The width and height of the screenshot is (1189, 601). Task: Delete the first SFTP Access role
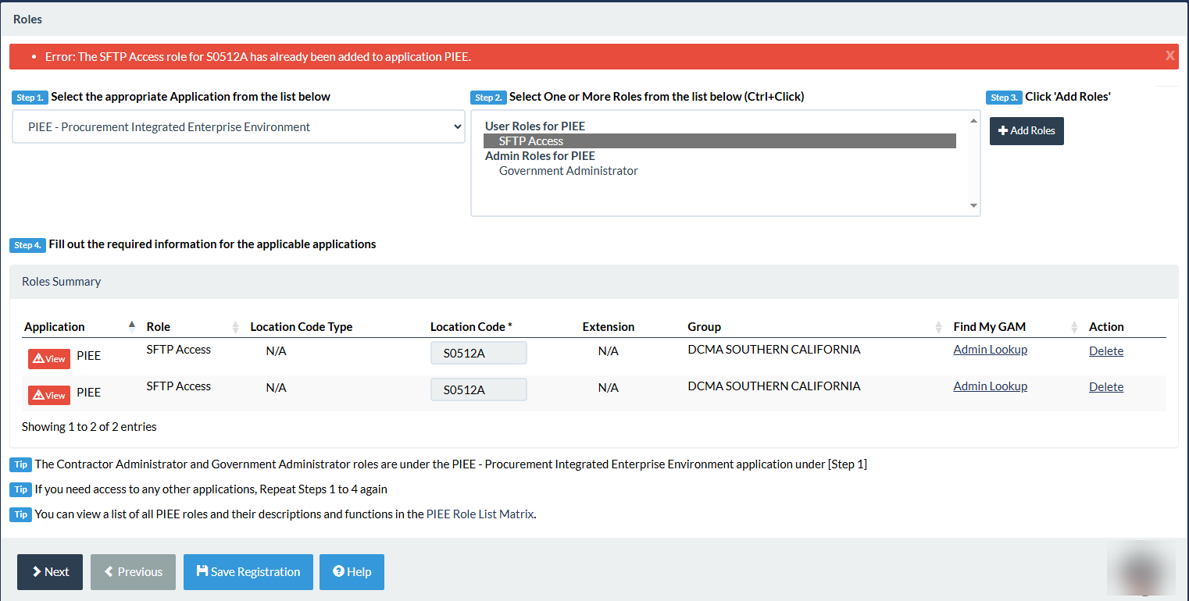point(1106,351)
